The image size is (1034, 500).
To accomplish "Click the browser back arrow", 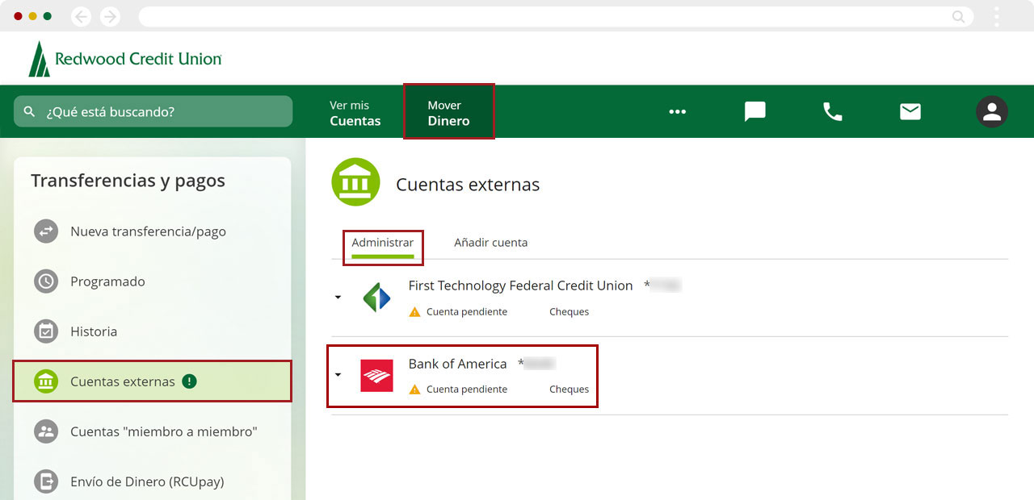I will pyautogui.click(x=81, y=16).
